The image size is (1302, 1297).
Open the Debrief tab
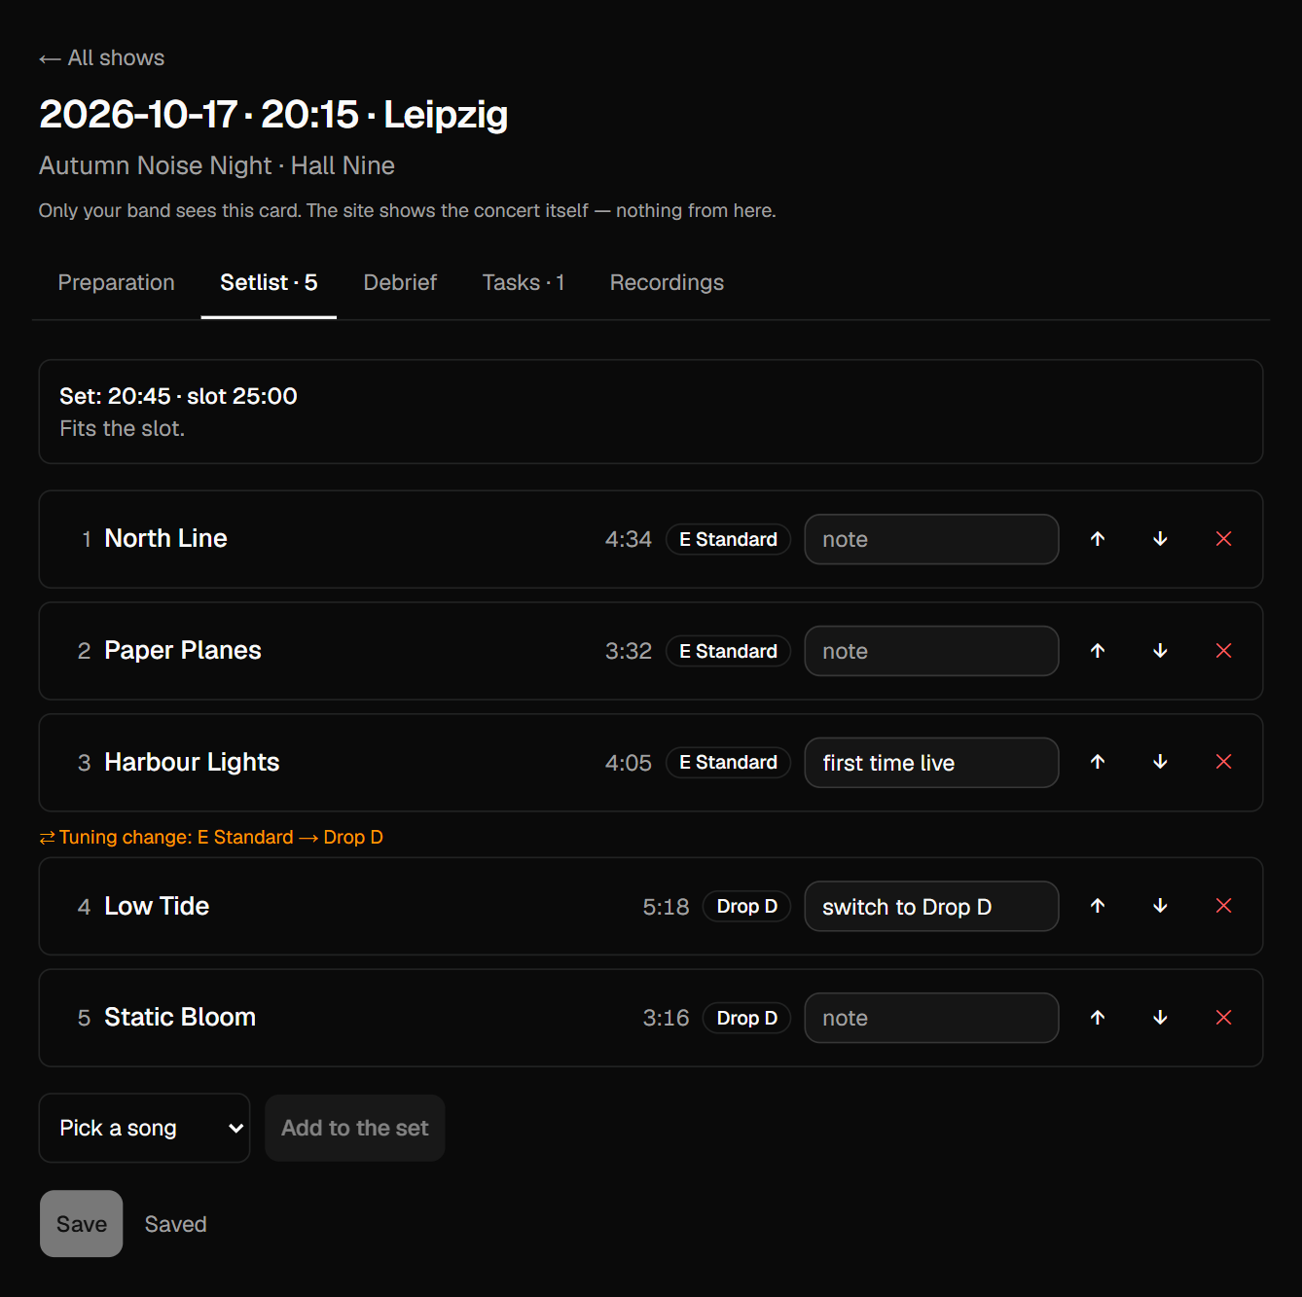pos(400,282)
